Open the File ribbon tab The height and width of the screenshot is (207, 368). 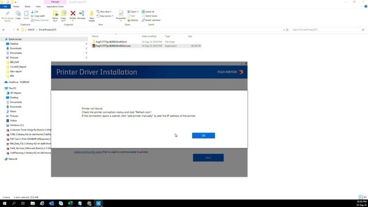pos(5,6)
